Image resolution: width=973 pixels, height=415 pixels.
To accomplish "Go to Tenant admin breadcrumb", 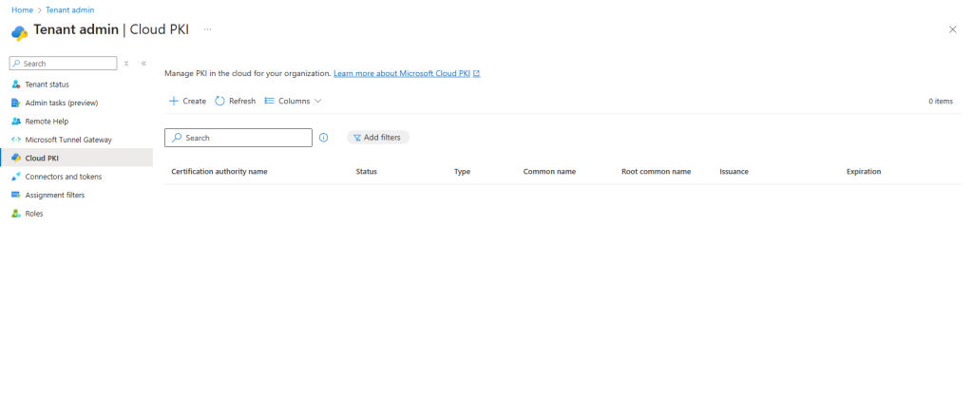I will 70,9.
